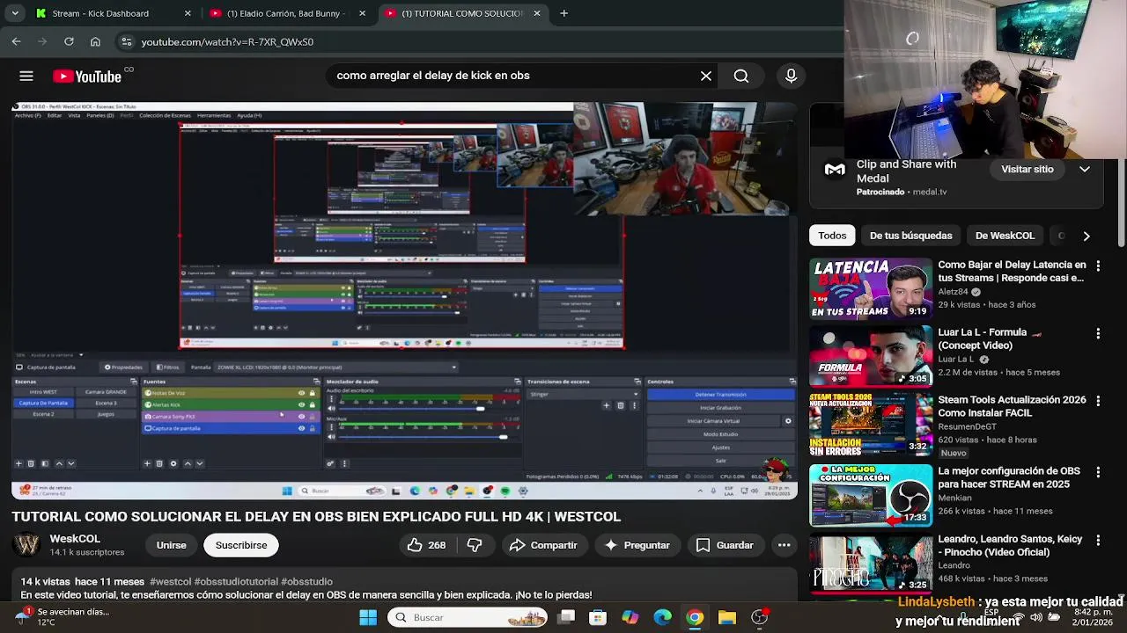Save the video with Guardar
1127x633 pixels.
pyautogui.click(x=725, y=545)
